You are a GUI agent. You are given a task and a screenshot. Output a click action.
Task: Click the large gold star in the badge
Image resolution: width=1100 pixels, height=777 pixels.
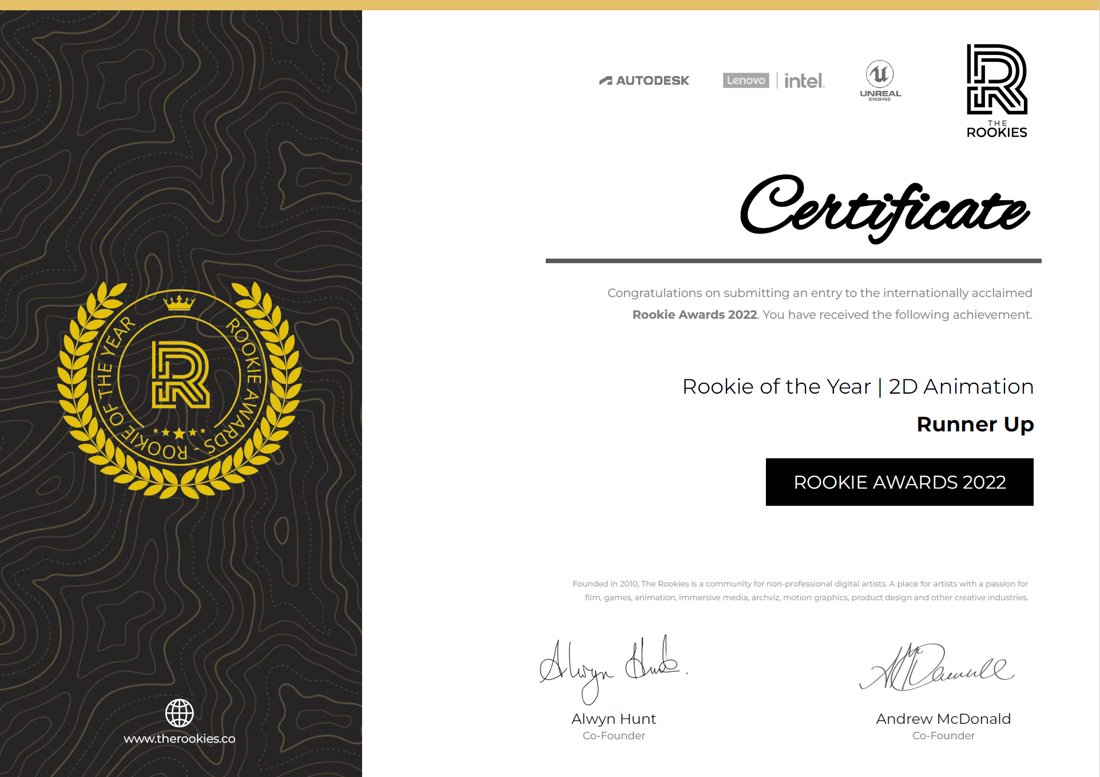click(180, 433)
